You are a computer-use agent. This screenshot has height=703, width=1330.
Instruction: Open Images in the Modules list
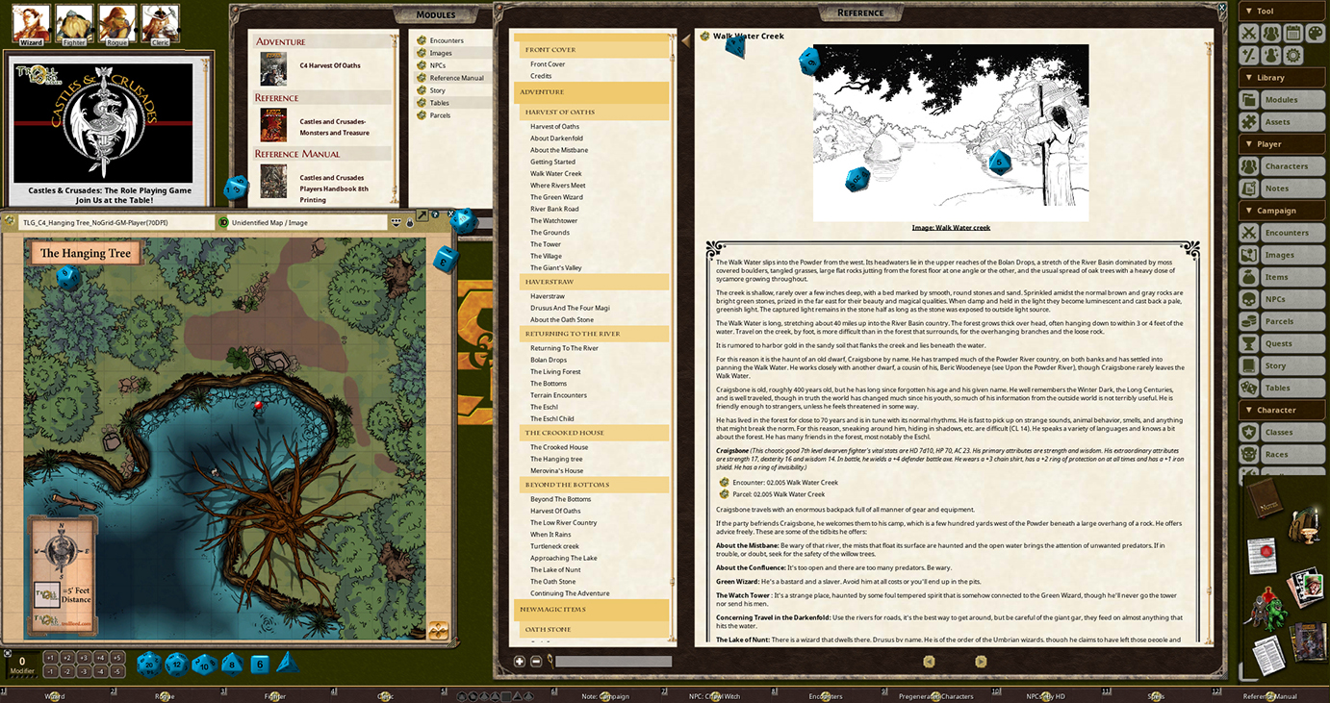[441, 53]
